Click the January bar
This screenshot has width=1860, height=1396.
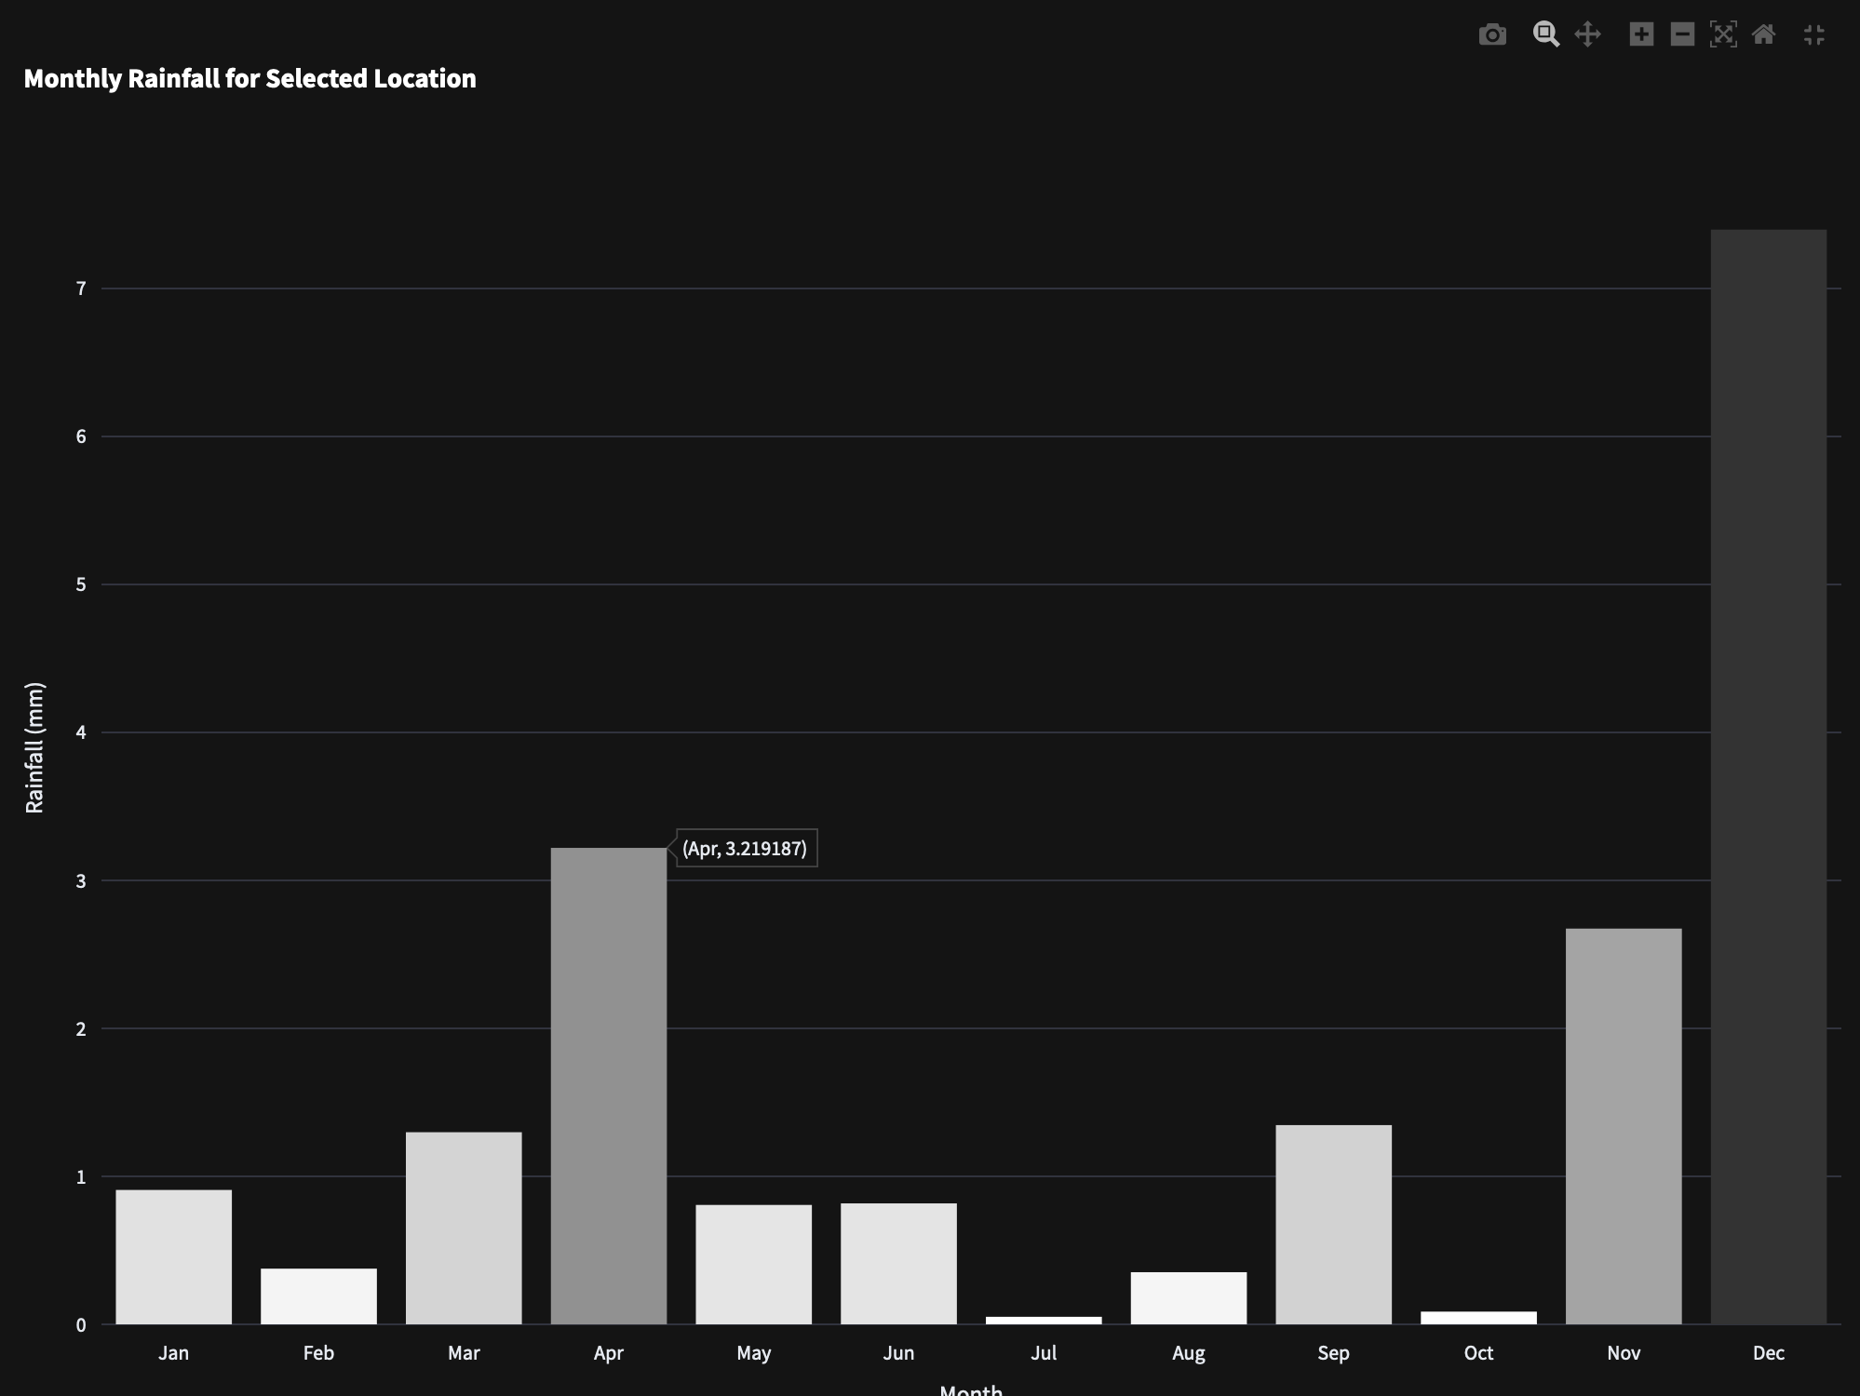pyautogui.click(x=173, y=1256)
